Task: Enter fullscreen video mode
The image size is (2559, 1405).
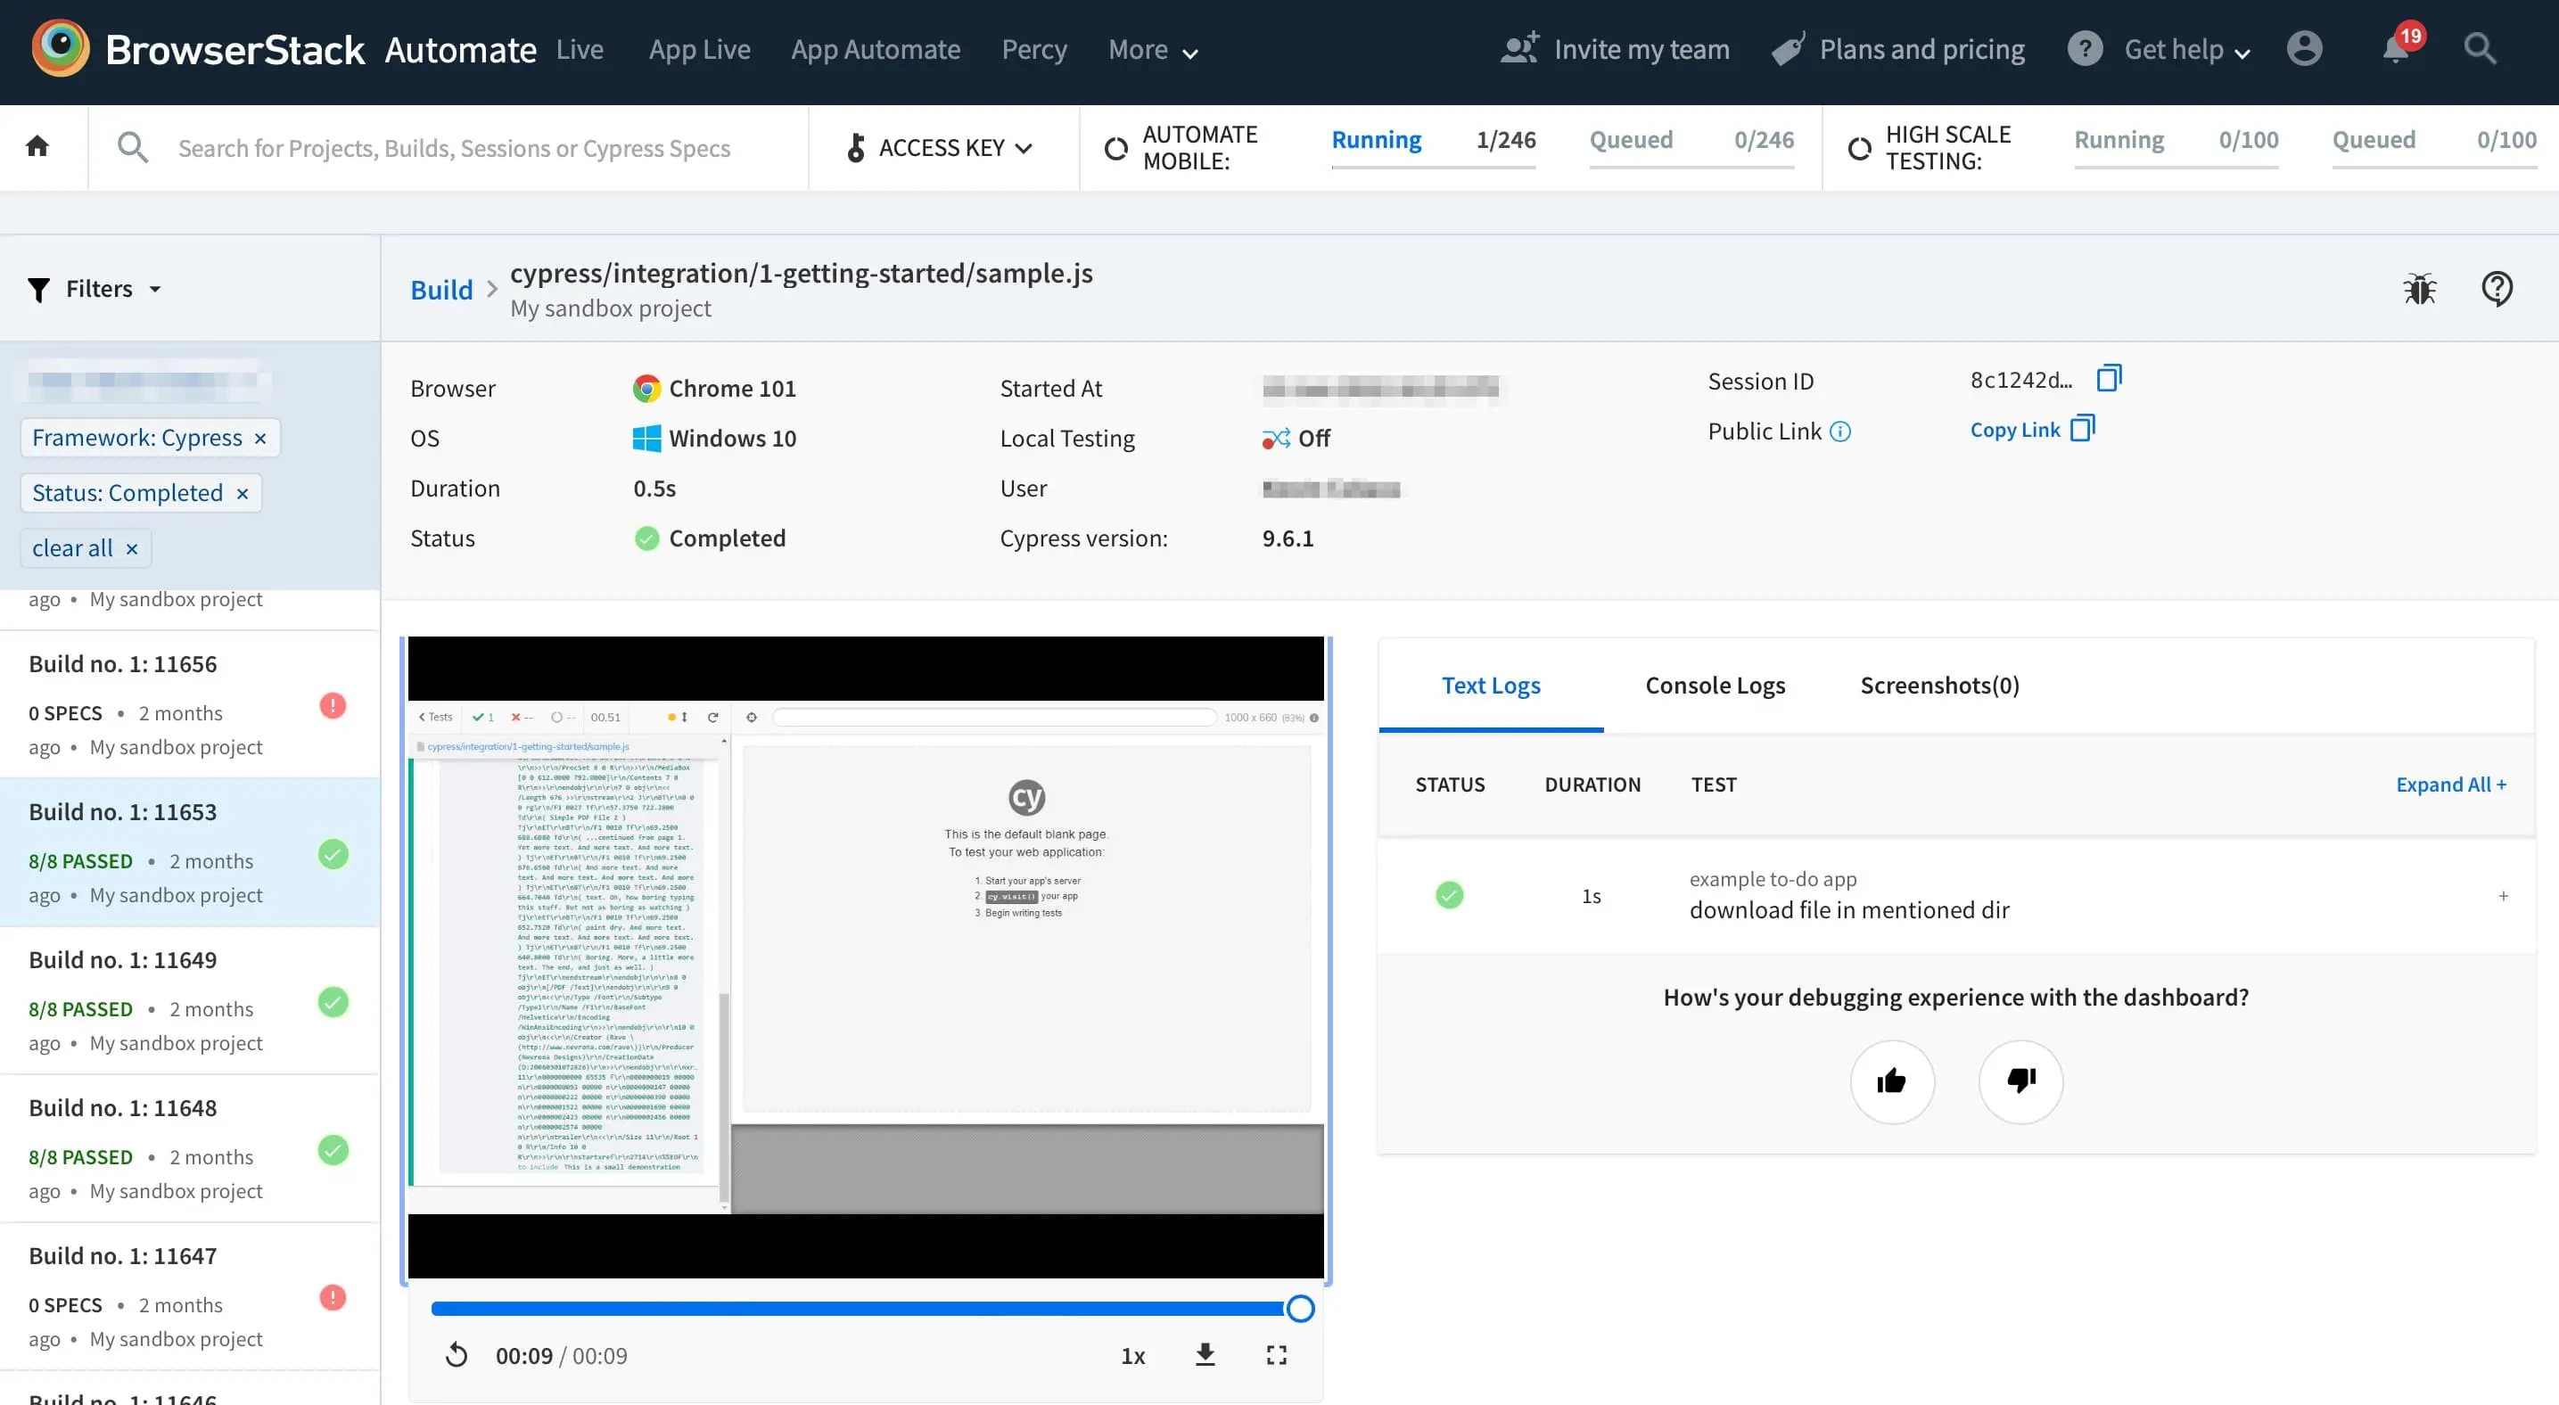Action: pyautogui.click(x=1276, y=1355)
